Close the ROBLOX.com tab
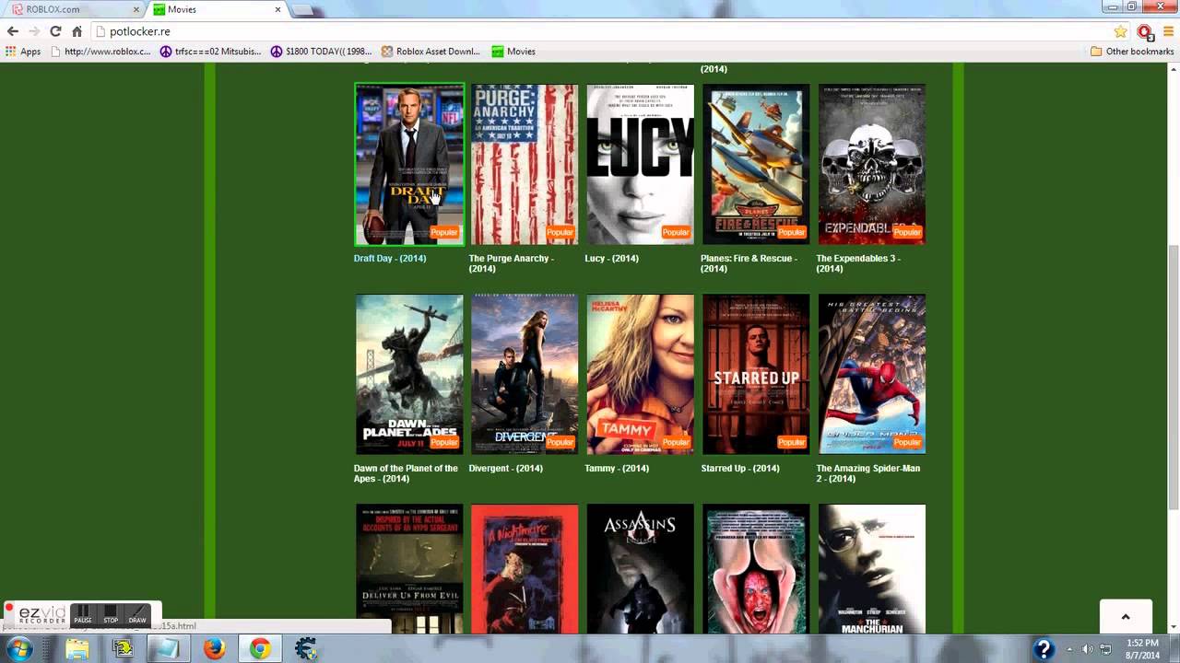 pos(136,9)
